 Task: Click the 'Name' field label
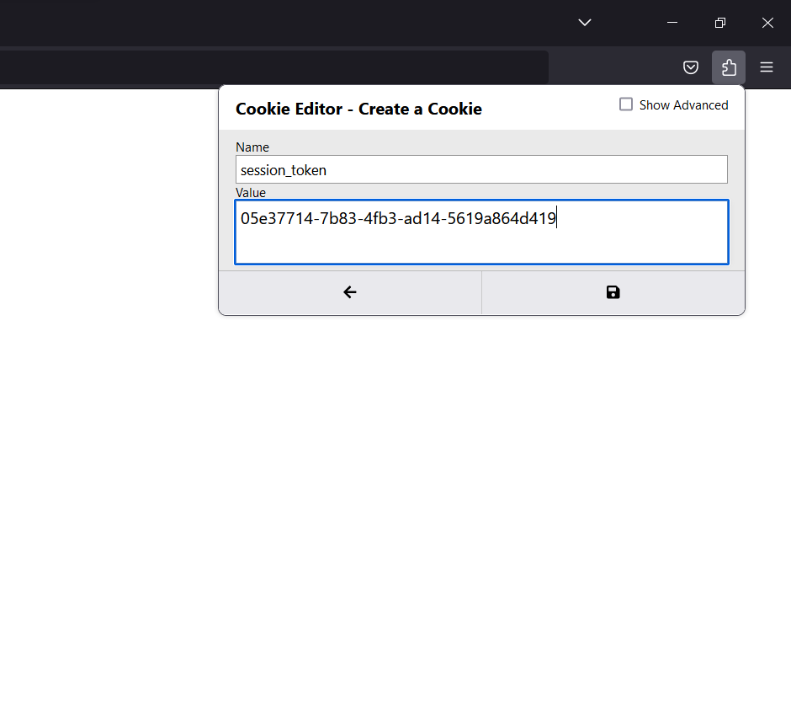tap(252, 147)
